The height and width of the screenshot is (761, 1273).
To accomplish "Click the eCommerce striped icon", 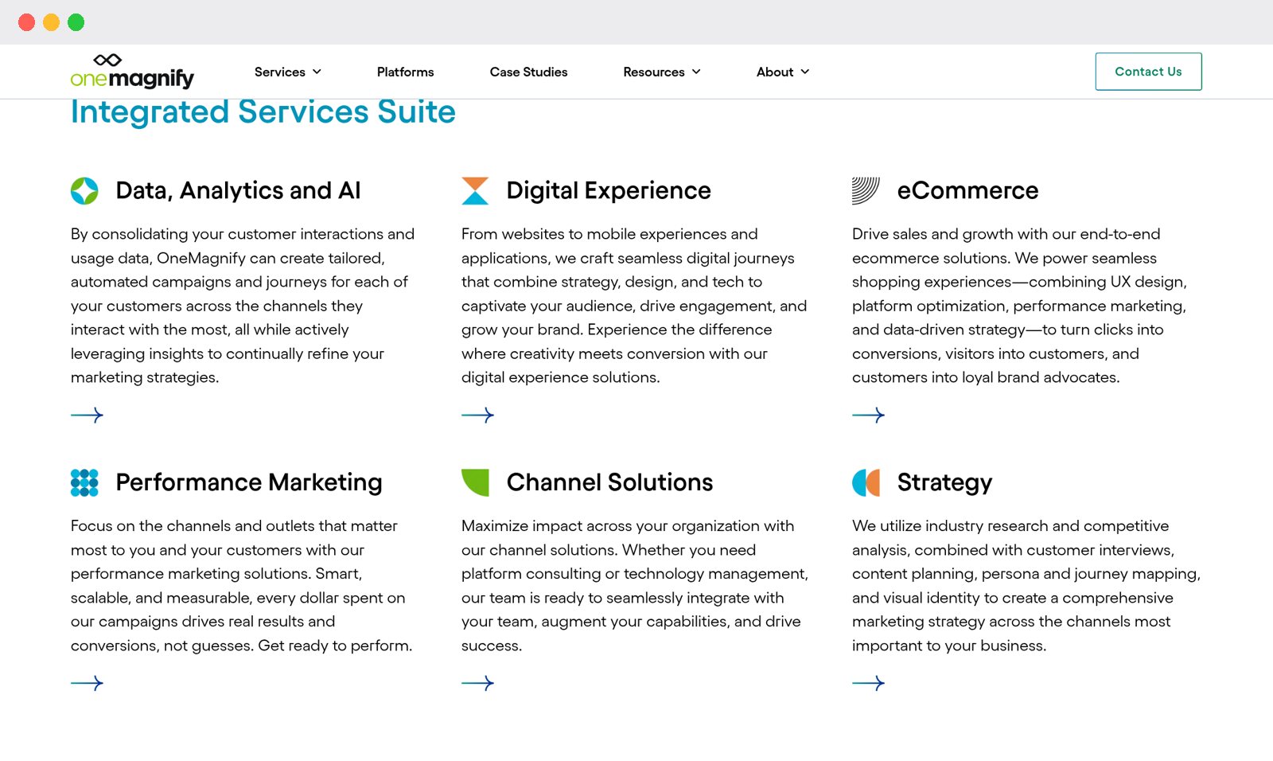I will 866,191.
